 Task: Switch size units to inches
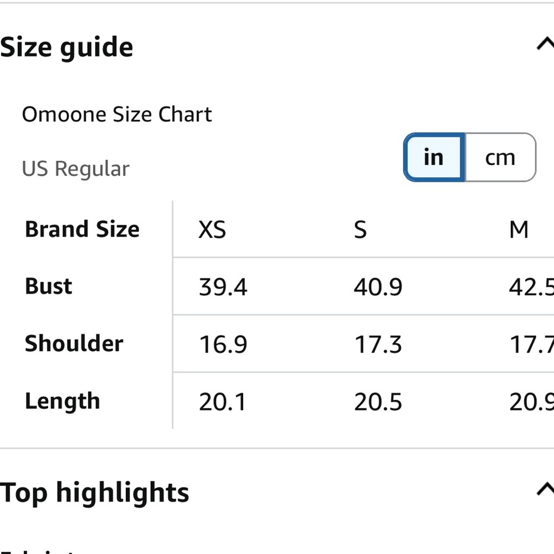pos(434,157)
